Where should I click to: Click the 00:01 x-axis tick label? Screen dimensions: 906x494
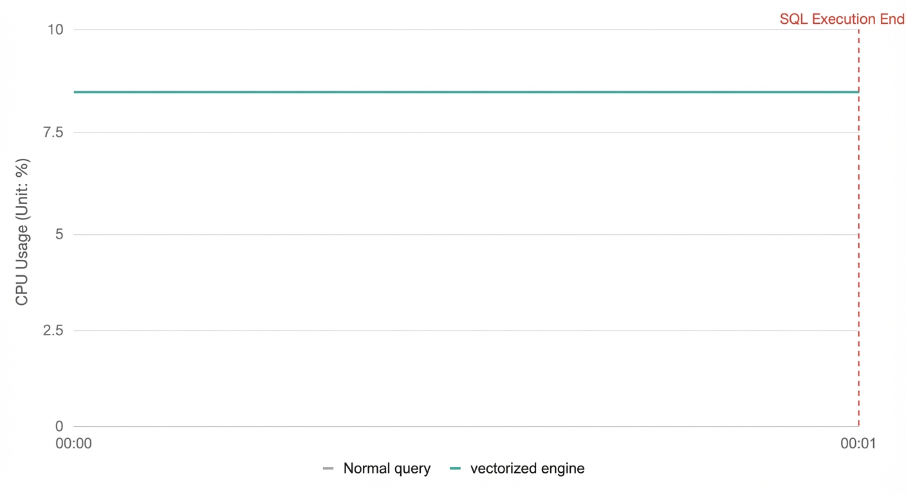(858, 444)
